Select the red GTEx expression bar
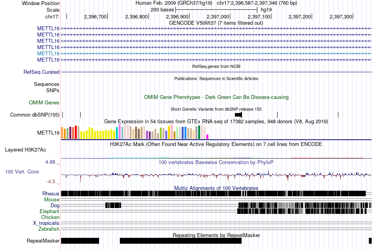 point(76,132)
